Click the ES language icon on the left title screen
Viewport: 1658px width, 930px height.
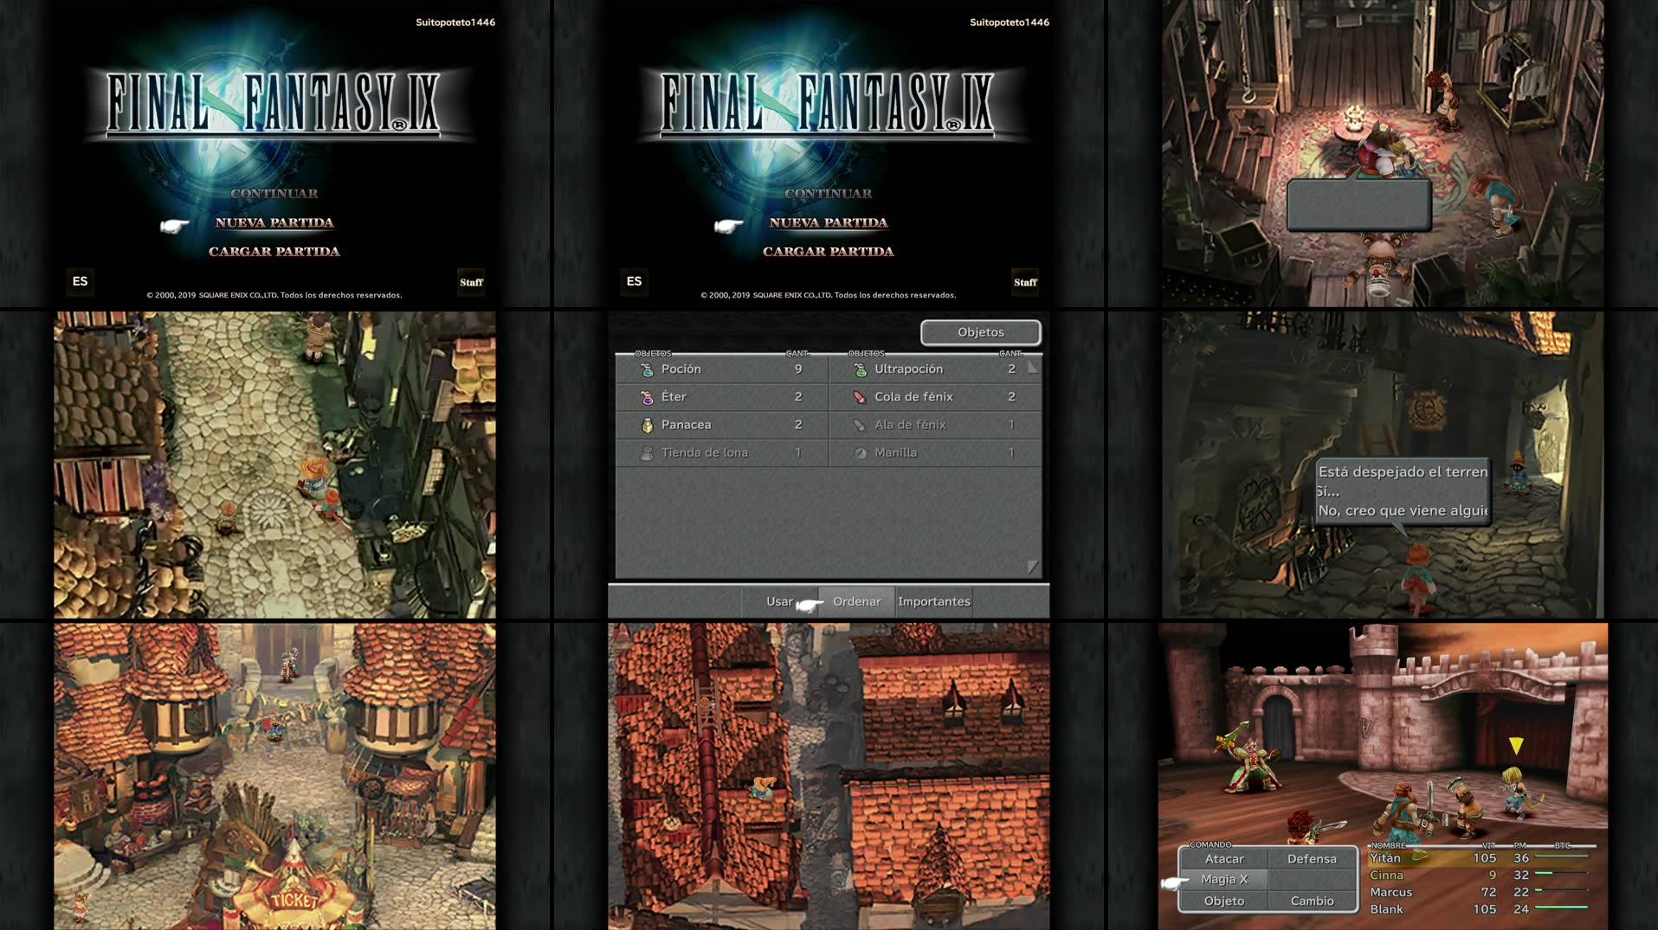point(80,281)
